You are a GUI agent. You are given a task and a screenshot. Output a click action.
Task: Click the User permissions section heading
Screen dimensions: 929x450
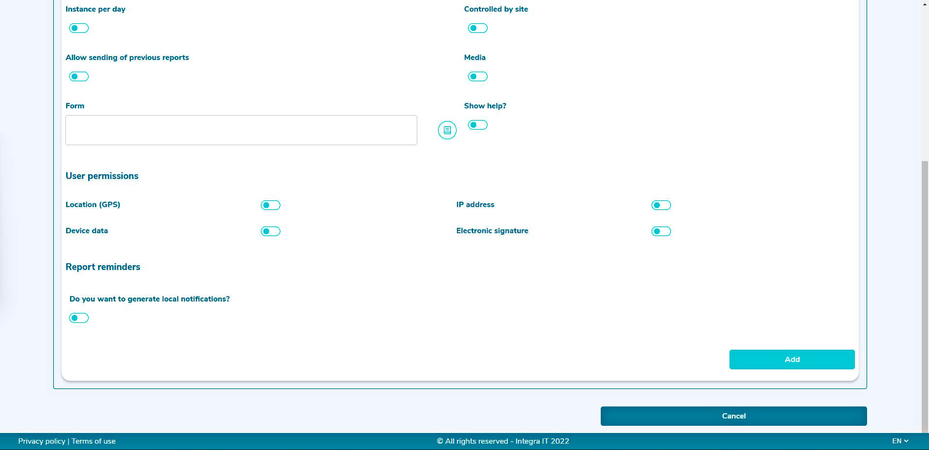pos(102,176)
